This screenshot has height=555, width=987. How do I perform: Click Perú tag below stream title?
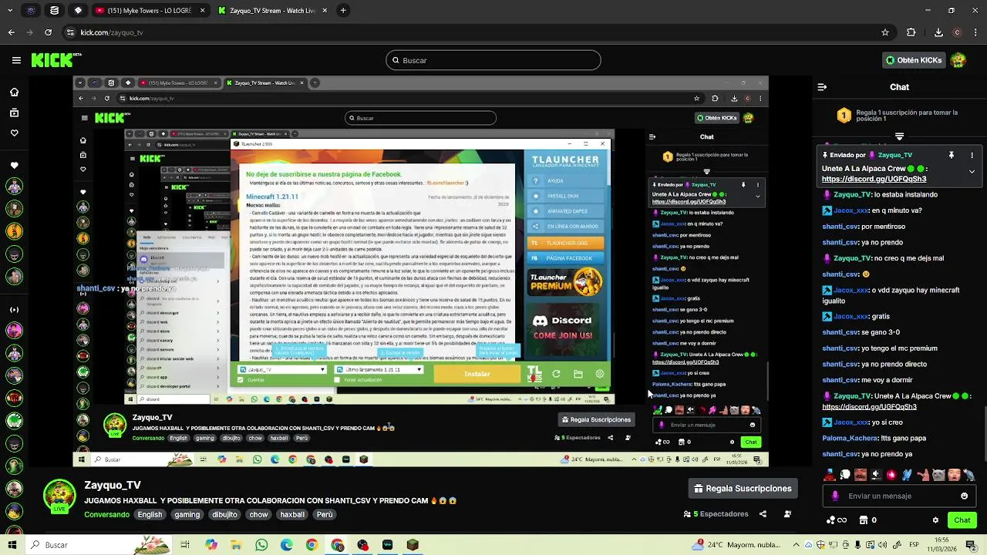(x=325, y=514)
